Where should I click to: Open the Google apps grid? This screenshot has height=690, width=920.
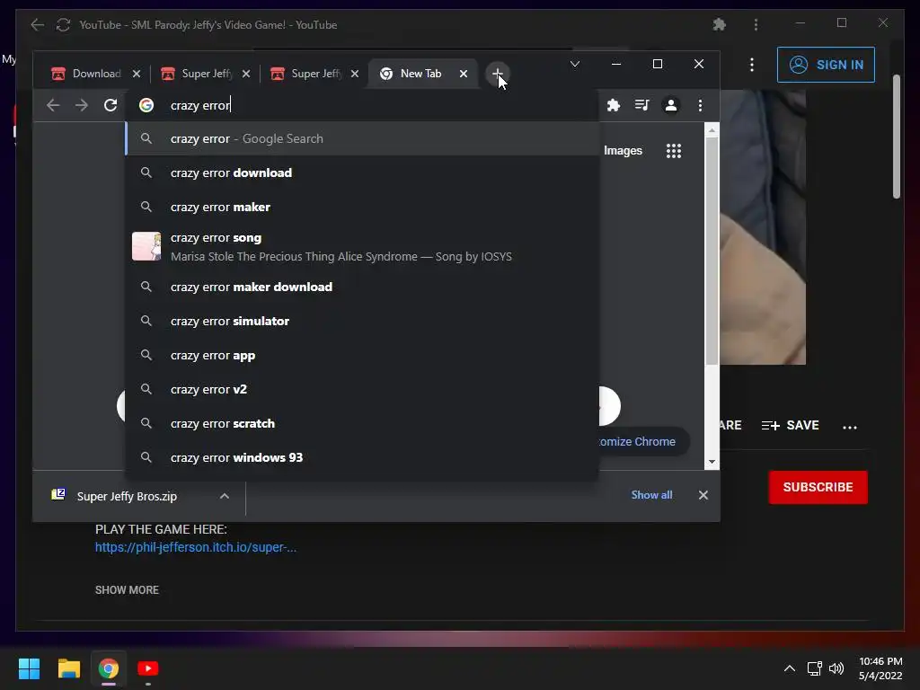click(x=674, y=151)
